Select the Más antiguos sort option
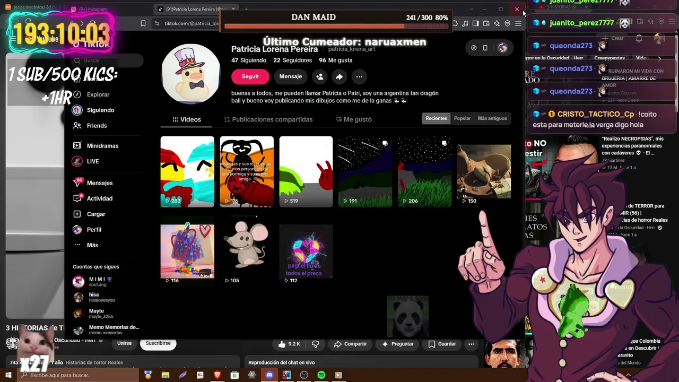Screen dimensions: 679x382 pyautogui.click(x=492, y=118)
